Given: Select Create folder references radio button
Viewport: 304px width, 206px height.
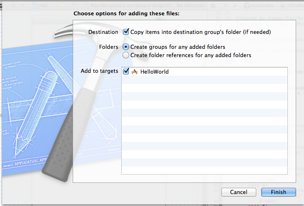Looking at the screenshot, I should click(x=126, y=55).
